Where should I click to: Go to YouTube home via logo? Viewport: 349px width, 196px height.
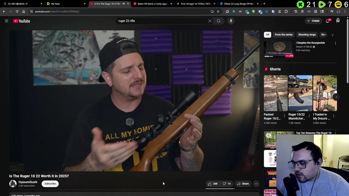click(x=22, y=21)
